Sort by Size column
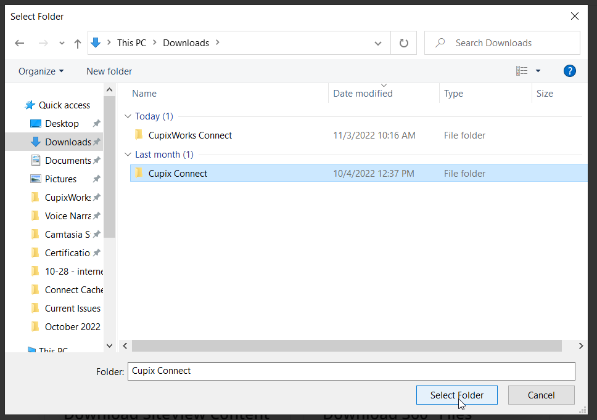 click(x=545, y=94)
